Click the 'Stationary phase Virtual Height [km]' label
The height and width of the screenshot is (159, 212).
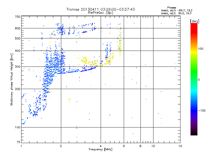tap(12, 80)
